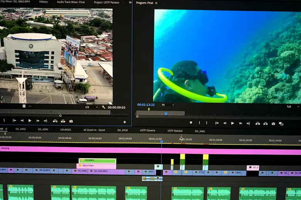Go to In point in Source monitor
Viewport: 301px width, 200px height.
click(14, 120)
